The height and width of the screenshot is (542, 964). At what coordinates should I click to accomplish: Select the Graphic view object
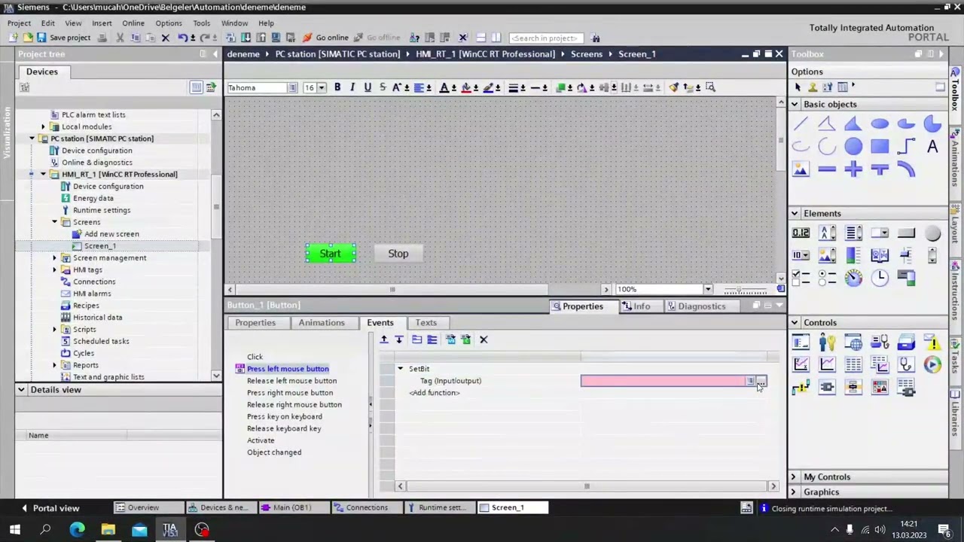(801, 169)
